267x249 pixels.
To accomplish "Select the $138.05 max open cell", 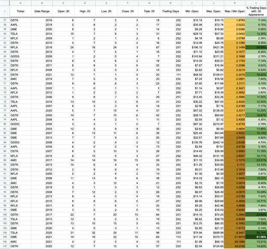I will [x=213, y=110].
